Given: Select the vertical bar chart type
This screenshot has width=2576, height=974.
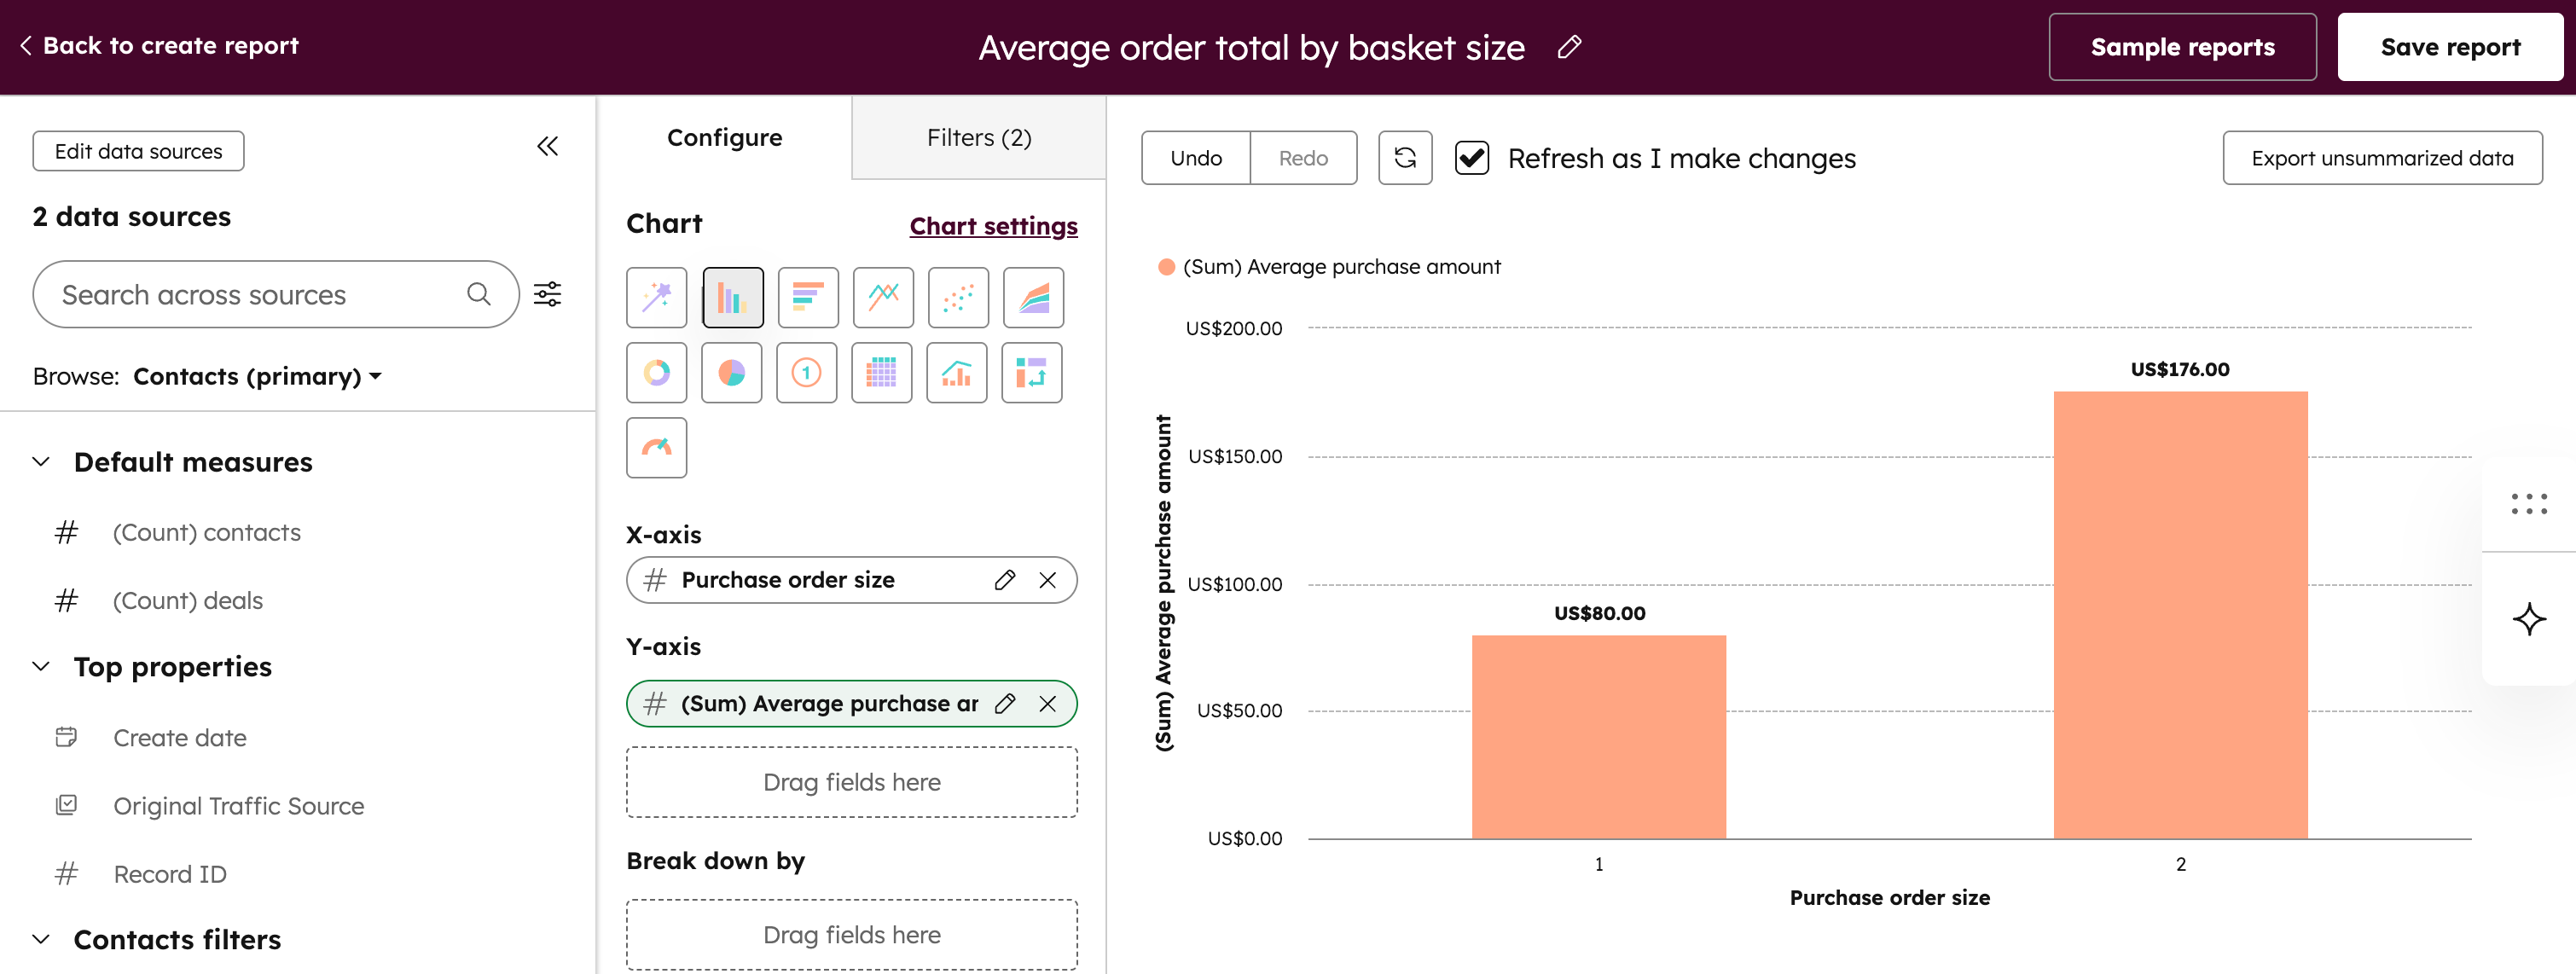Looking at the screenshot, I should coord(732,297).
